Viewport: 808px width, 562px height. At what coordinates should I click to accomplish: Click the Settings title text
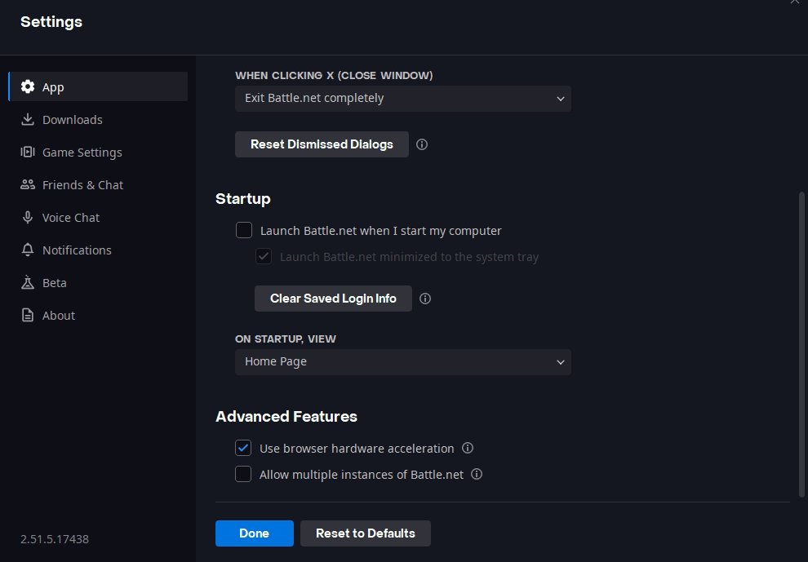[x=51, y=22]
